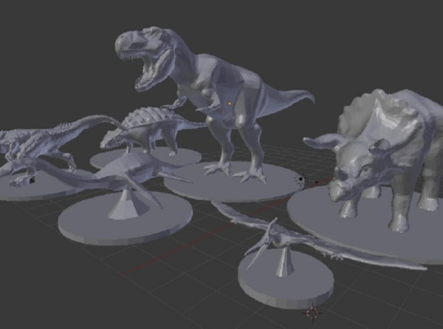443x329 pixels.
Task: Click the 3D cursor crosshair
Action: click(313, 313)
